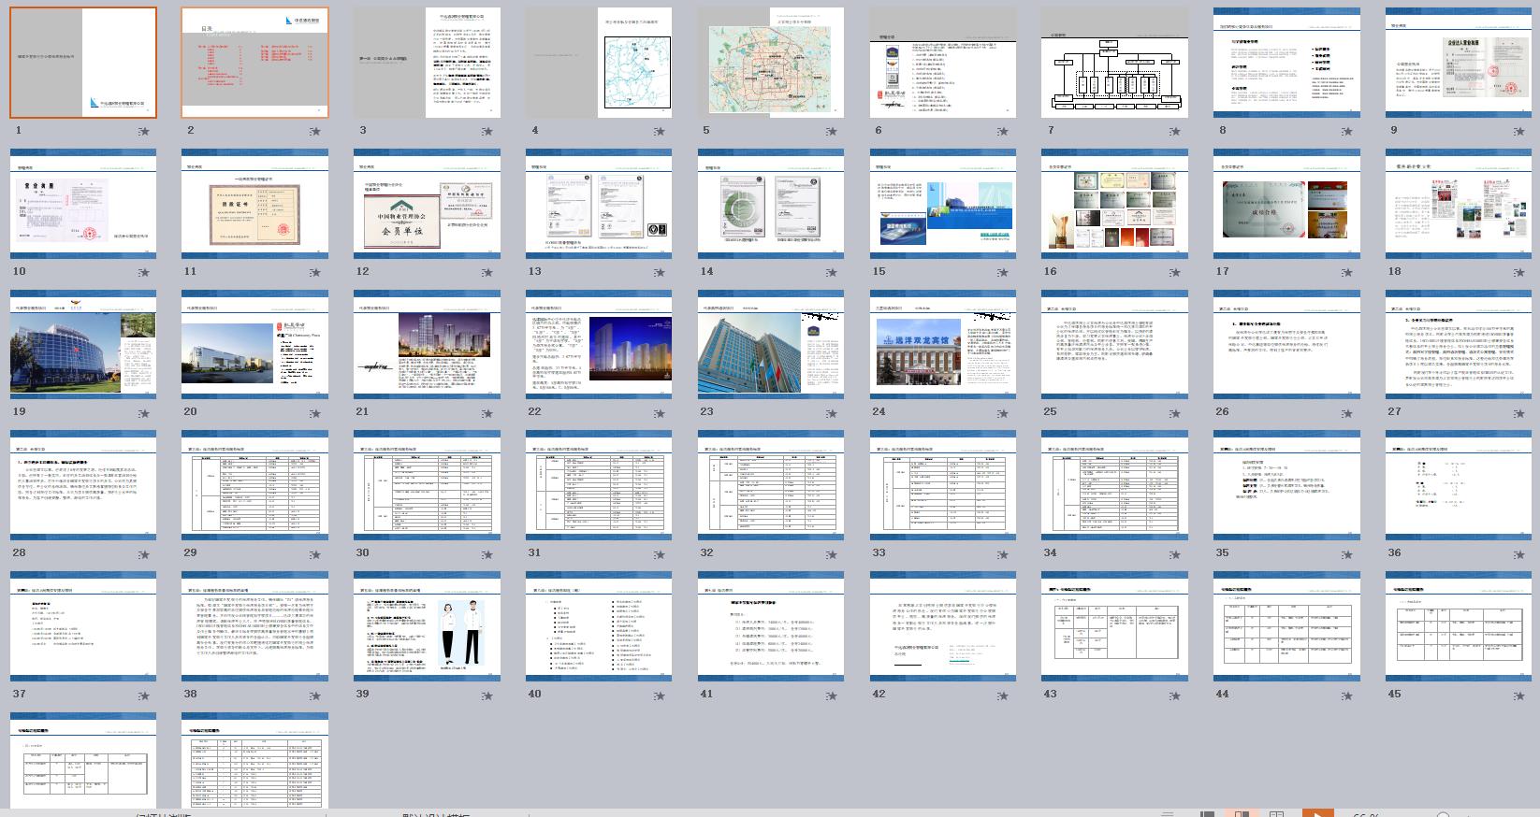
Task: Select slide 33 table thumbnail
Action: pyautogui.click(x=943, y=485)
